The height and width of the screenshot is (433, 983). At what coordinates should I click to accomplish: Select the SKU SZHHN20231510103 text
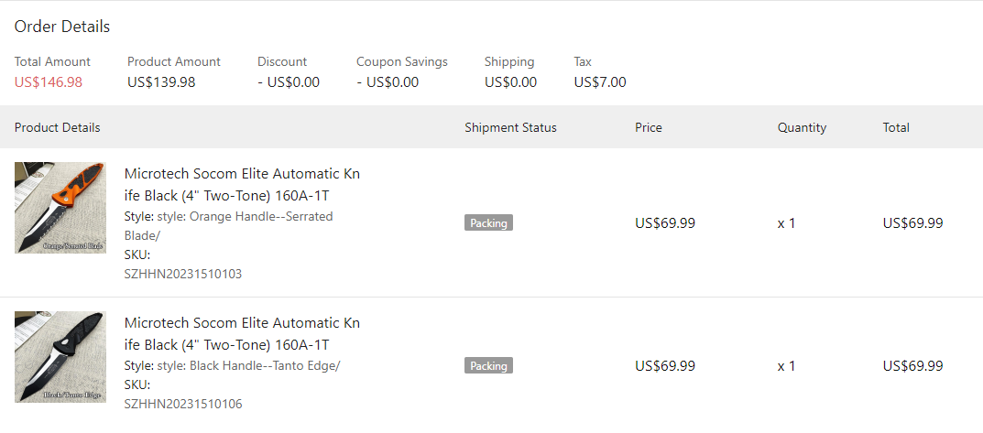tap(183, 274)
